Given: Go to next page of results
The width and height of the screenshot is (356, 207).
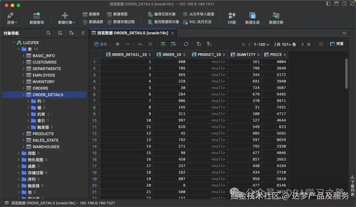Looking at the screenshot, I should pyautogui.click(x=302, y=44).
